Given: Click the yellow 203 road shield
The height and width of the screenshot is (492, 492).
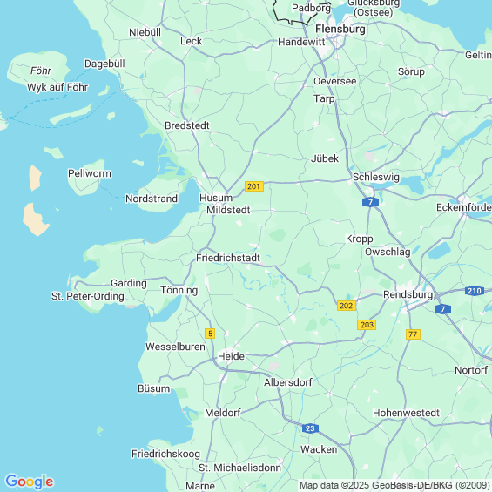Looking at the screenshot, I should click(367, 325).
